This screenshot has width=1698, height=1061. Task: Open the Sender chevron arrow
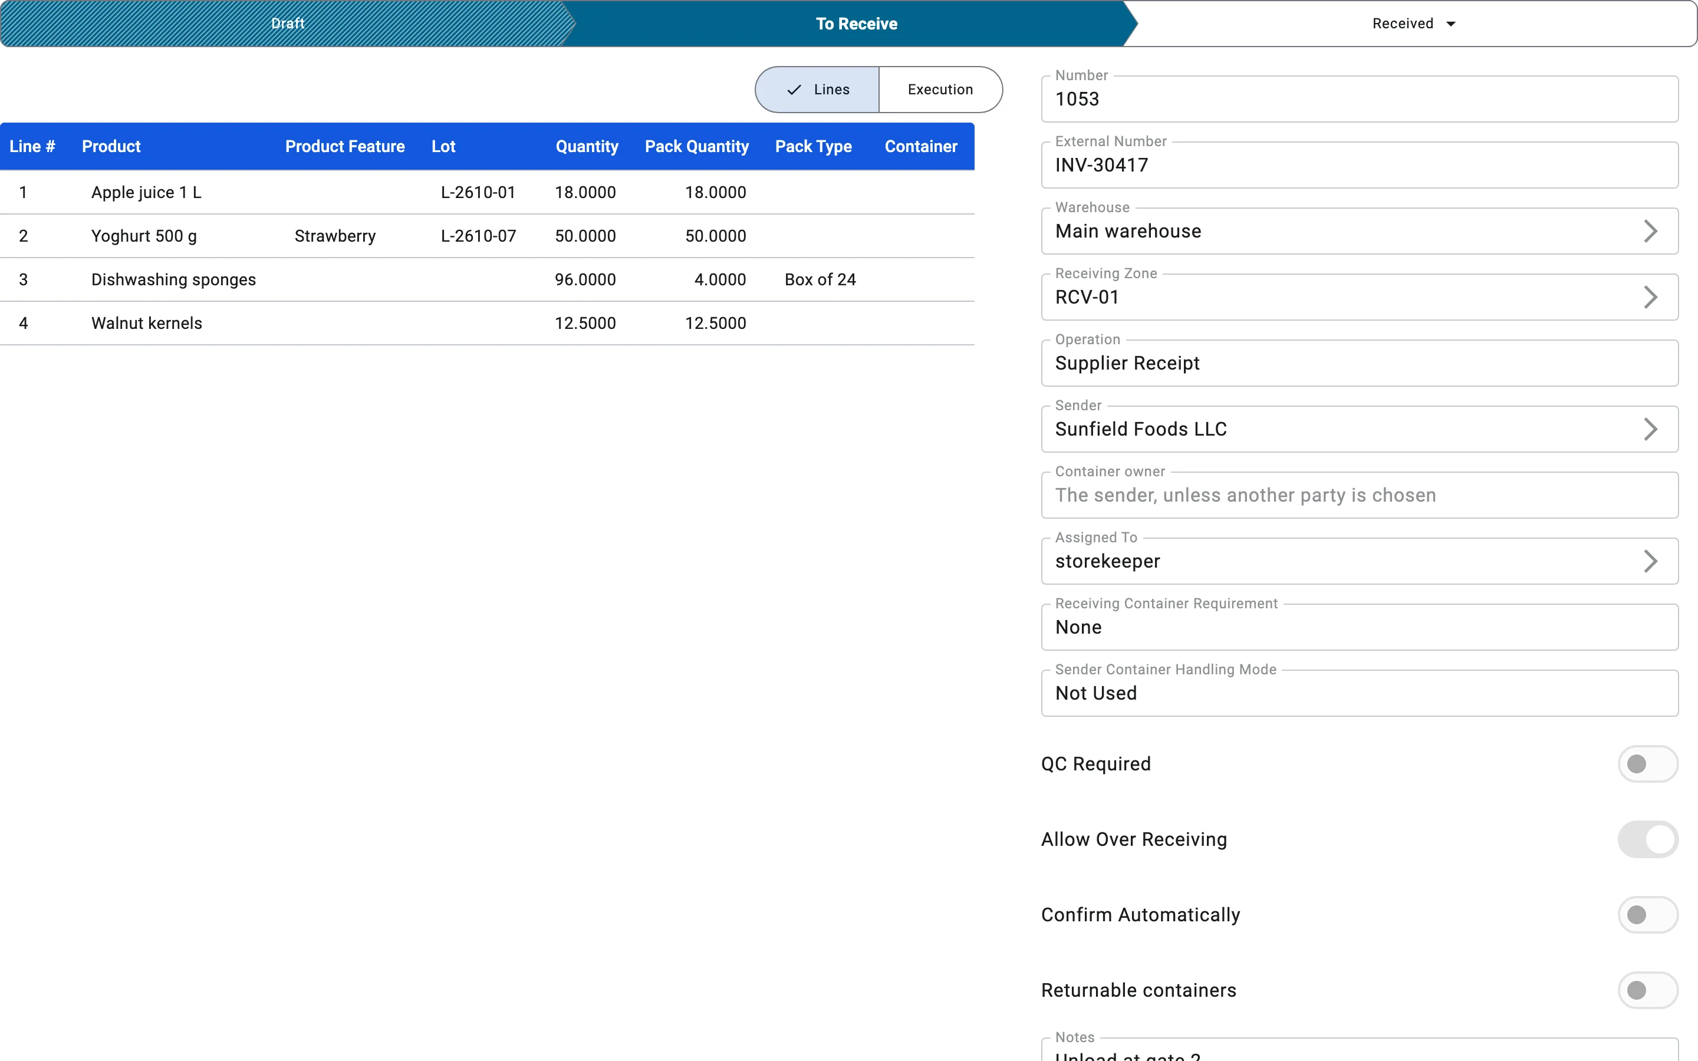(x=1650, y=429)
